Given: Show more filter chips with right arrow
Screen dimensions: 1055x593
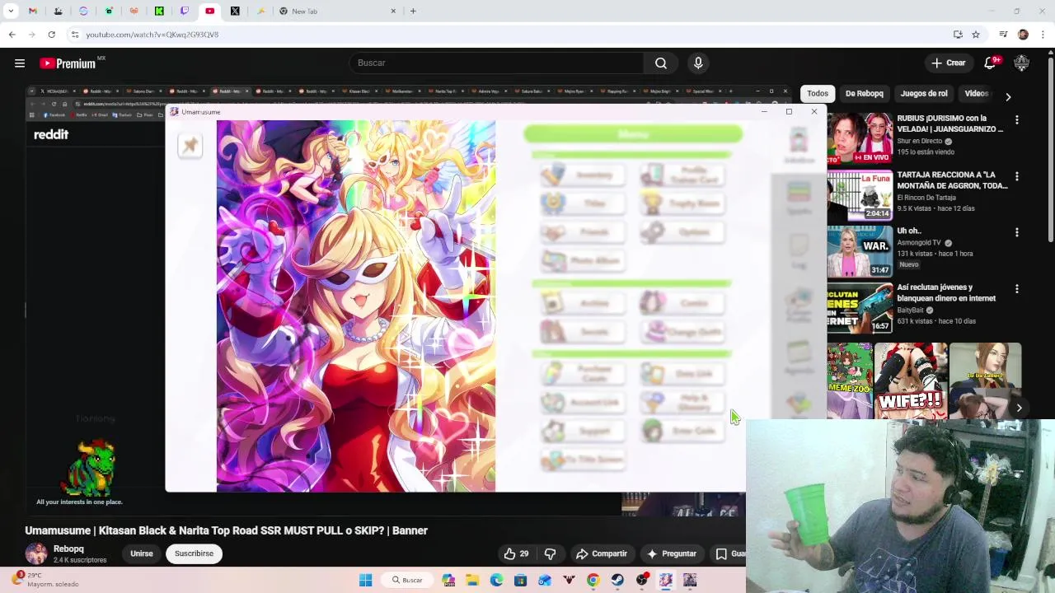Looking at the screenshot, I should click(1008, 96).
